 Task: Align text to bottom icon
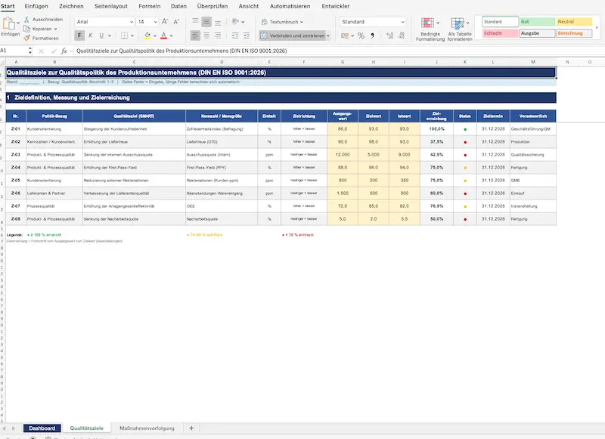click(218, 22)
